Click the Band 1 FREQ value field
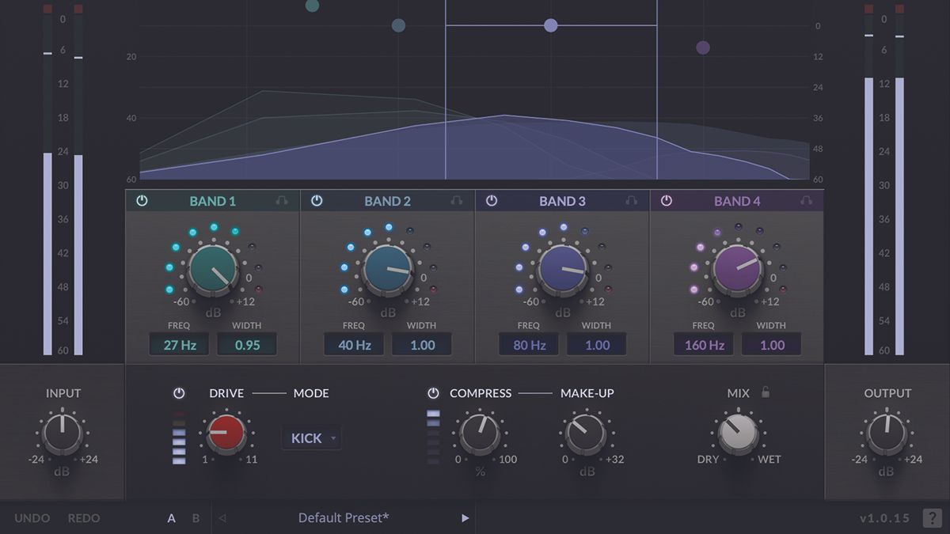The height and width of the screenshot is (534, 950). click(178, 344)
